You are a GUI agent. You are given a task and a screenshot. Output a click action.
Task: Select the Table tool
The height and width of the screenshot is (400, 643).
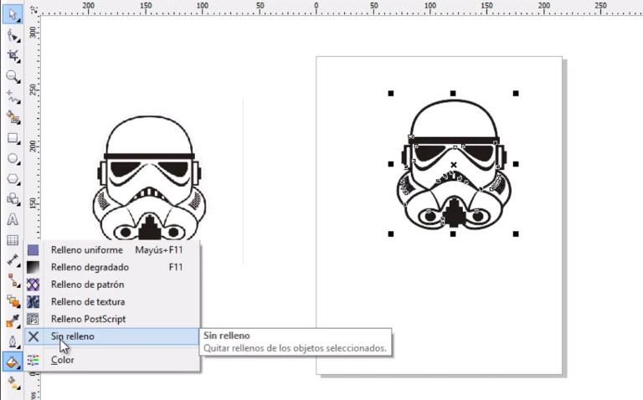coord(13,240)
